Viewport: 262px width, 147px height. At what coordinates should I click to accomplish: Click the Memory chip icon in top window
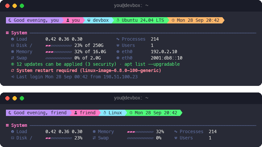13,52
